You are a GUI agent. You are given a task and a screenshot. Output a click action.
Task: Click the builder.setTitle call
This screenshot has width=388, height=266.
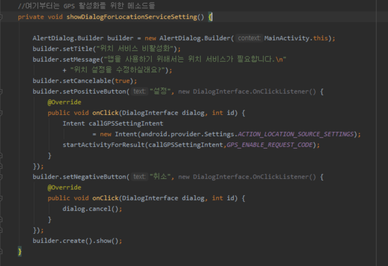coord(62,49)
